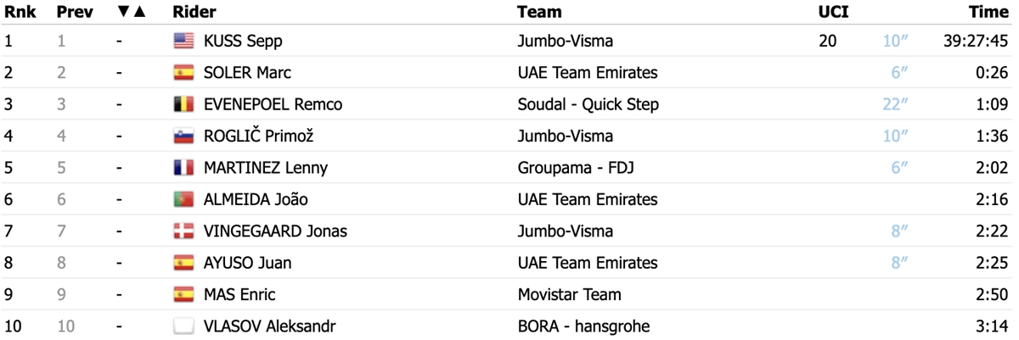
Task: Click the blank flag beside VLASOV Aleksandr
Action: 183,326
